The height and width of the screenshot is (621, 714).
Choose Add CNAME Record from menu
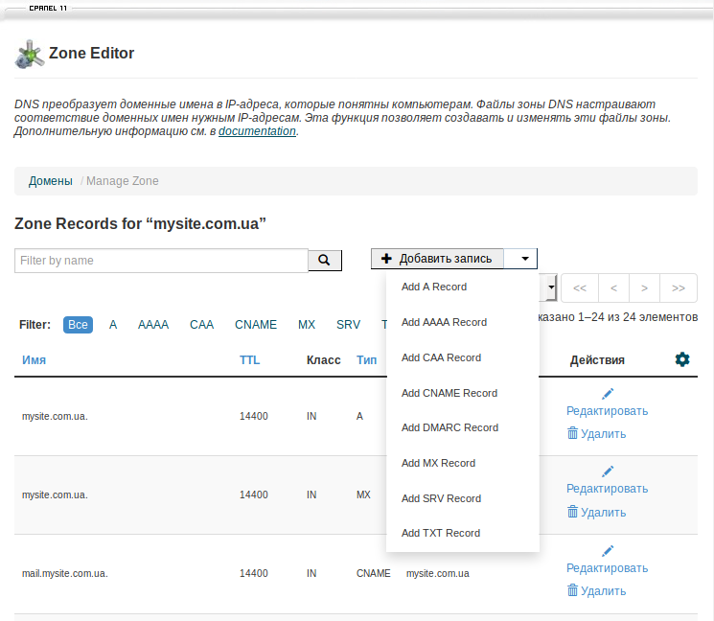(449, 393)
